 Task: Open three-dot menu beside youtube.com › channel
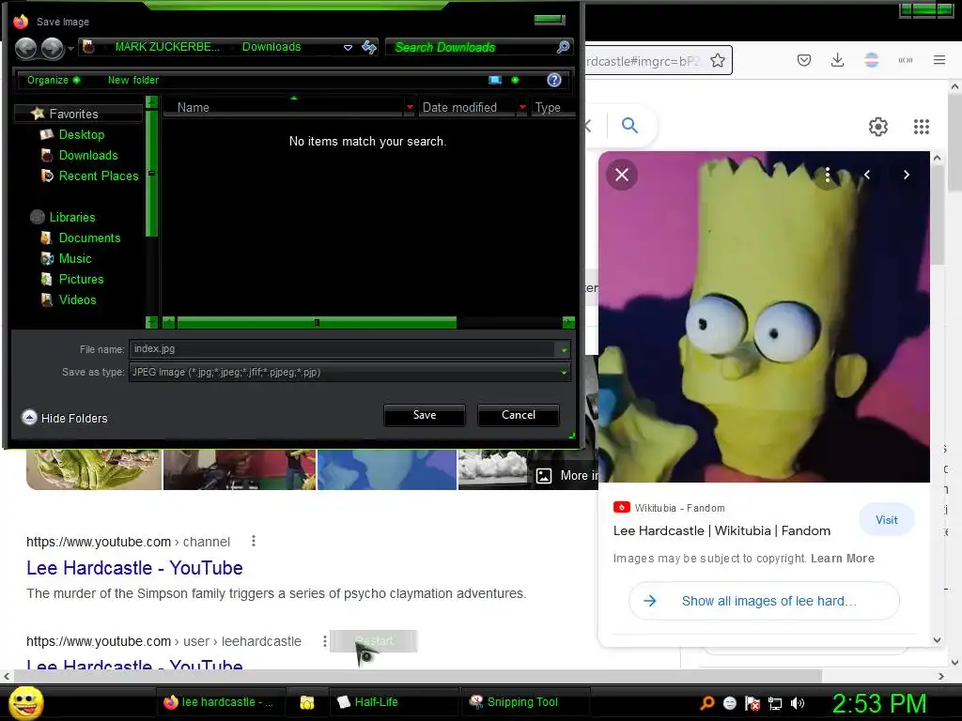click(x=254, y=542)
